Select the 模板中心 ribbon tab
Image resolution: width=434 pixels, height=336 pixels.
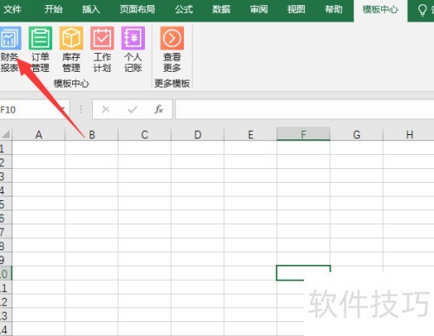click(380, 10)
